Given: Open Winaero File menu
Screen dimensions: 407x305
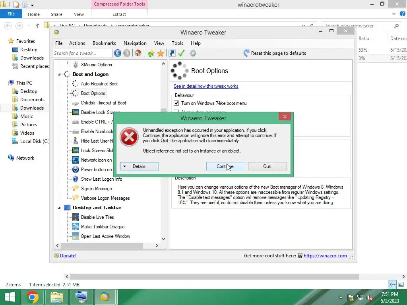Looking at the screenshot, I should coord(59,43).
